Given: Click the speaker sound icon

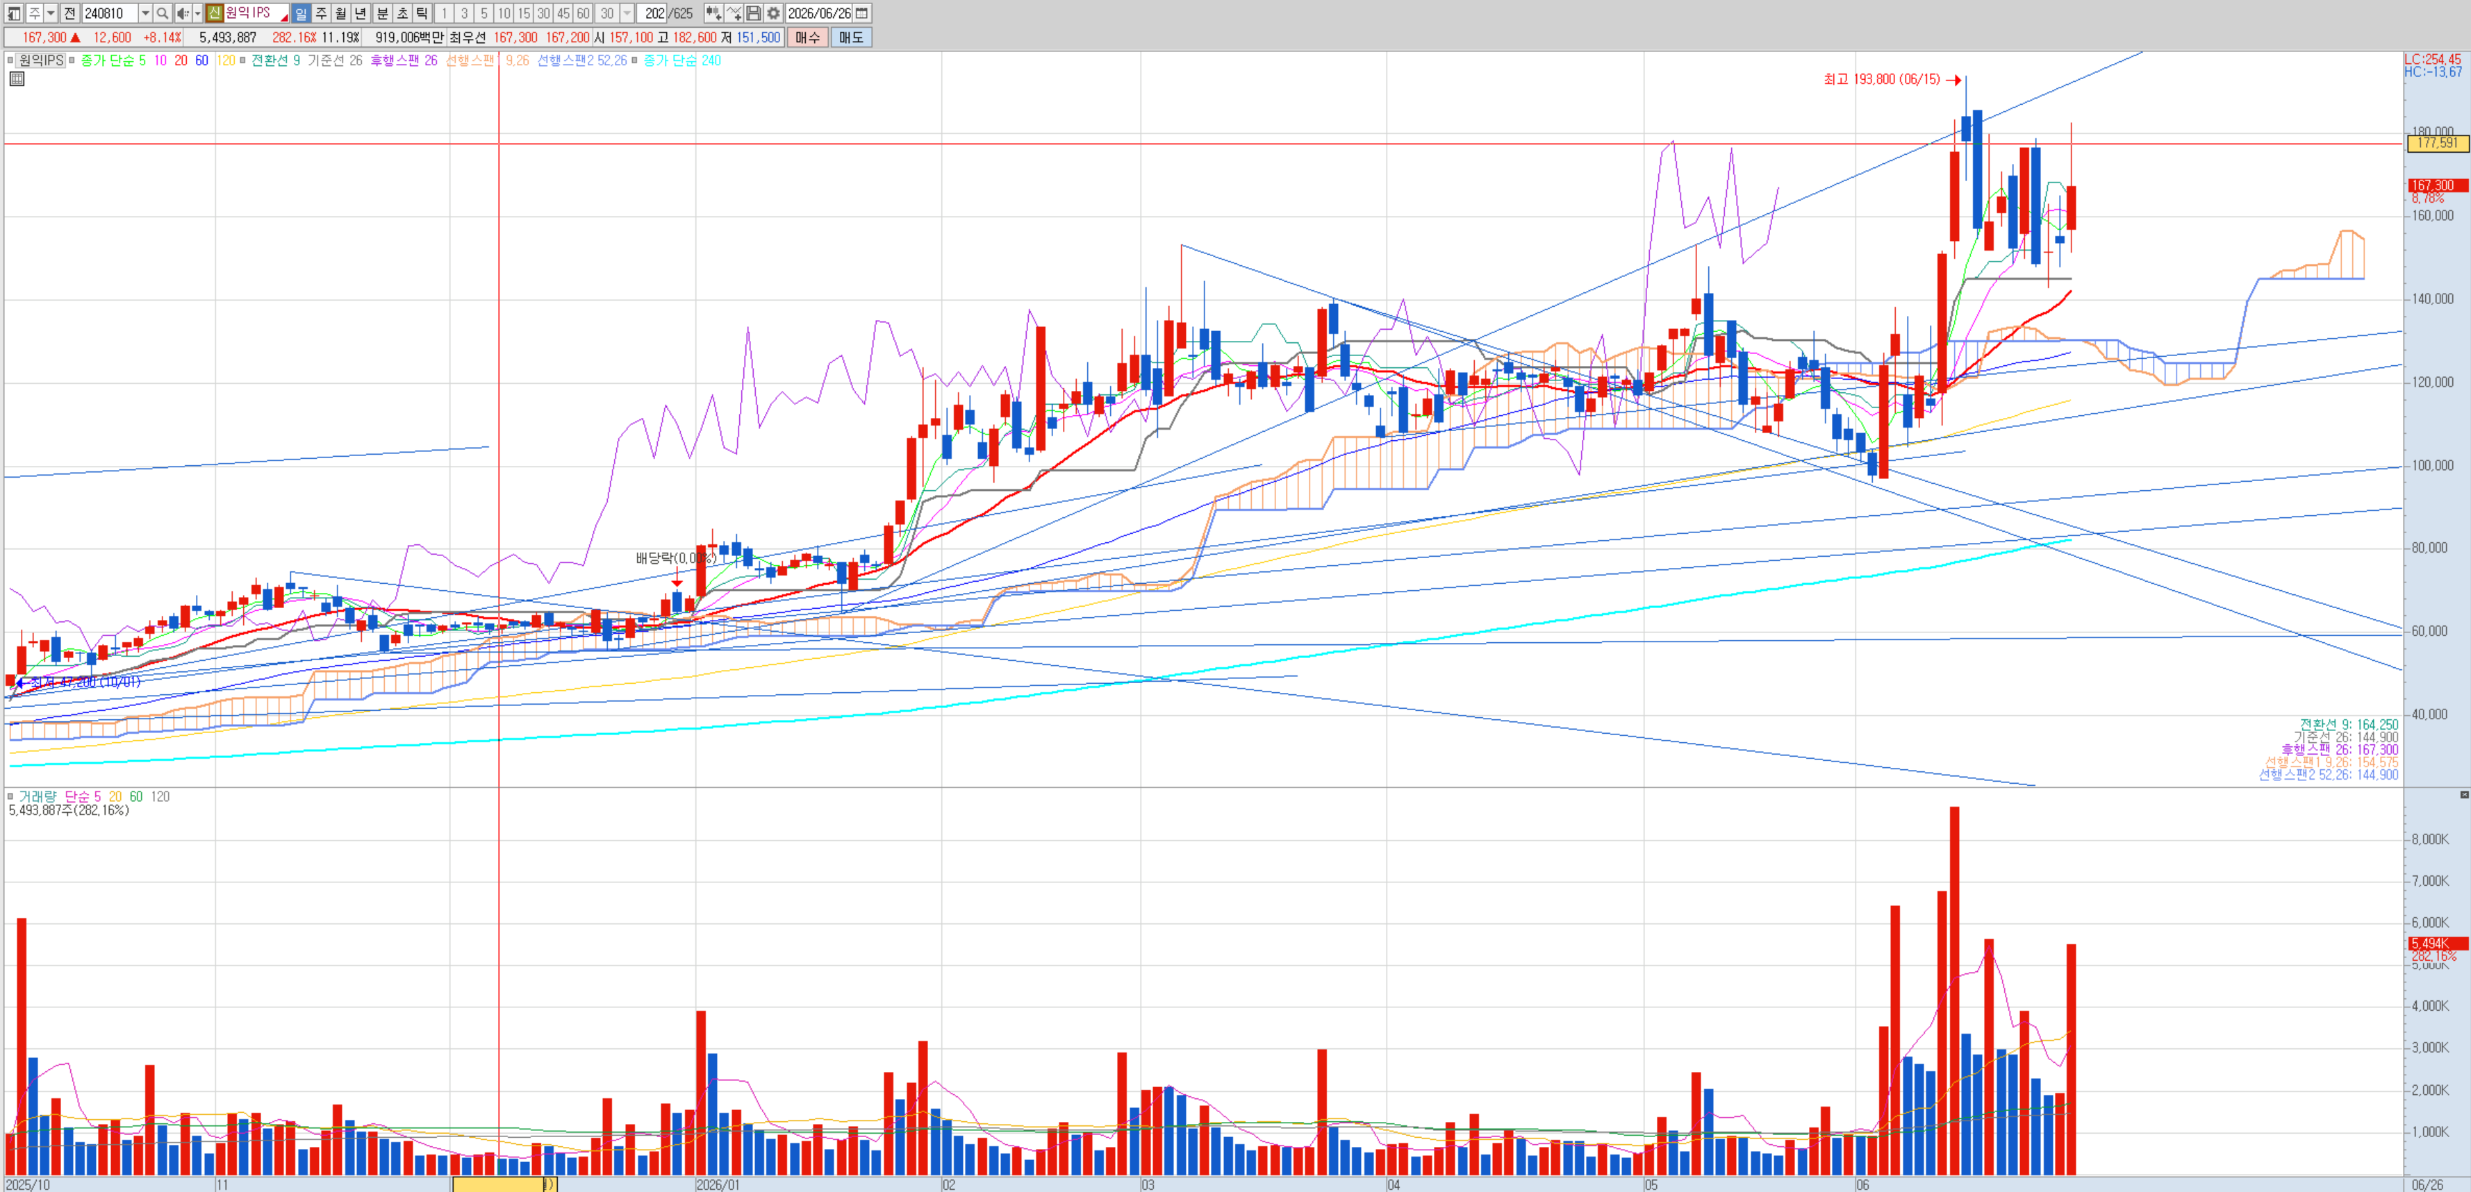Looking at the screenshot, I should [x=182, y=13].
